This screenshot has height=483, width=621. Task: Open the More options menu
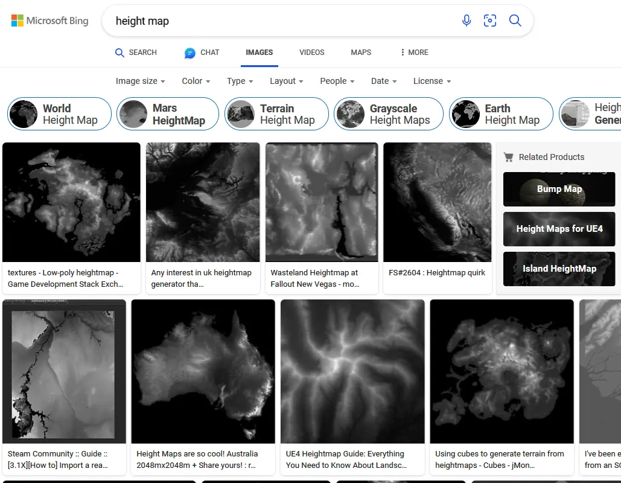pos(414,53)
